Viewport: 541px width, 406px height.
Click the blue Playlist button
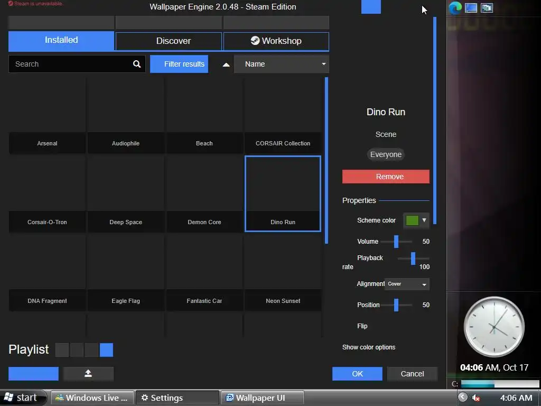click(x=106, y=350)
